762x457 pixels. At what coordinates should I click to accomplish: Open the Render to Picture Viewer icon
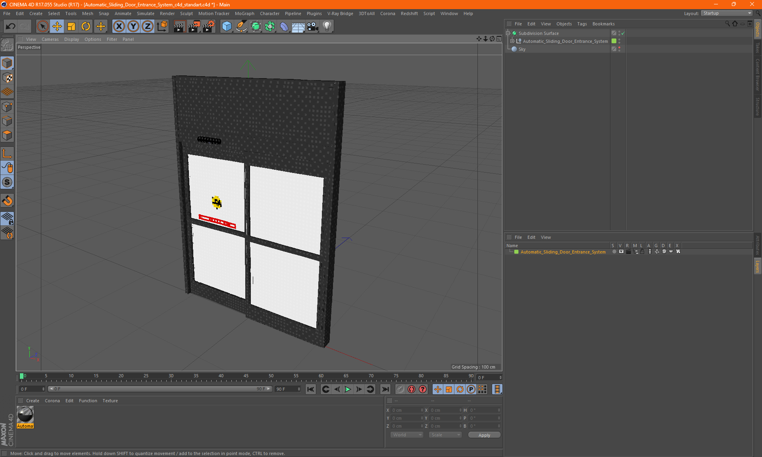pyautogui.click(x=194, y=27)
